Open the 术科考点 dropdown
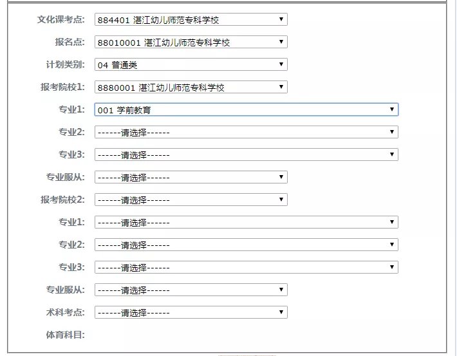Viewport: 457px width, 356px height. [x=191, y=312]
